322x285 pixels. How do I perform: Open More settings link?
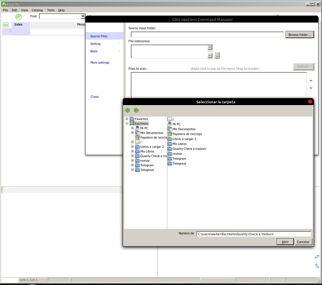(100, 62)
